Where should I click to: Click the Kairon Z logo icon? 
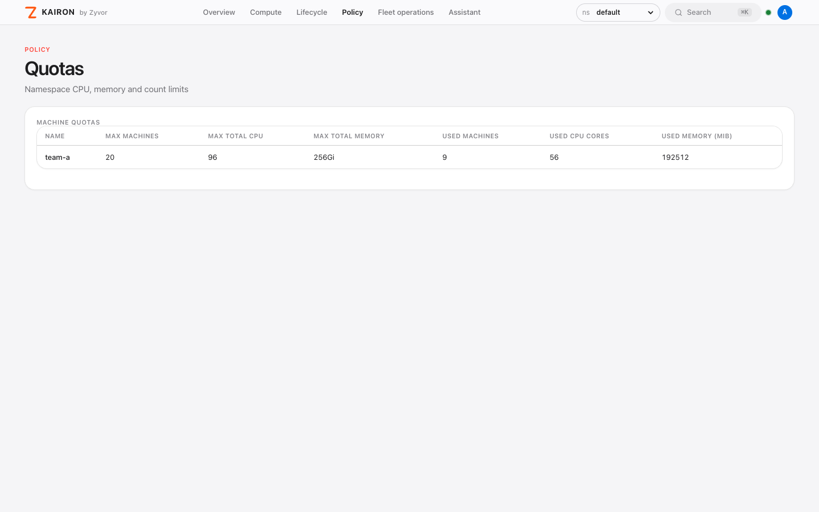pyautogui.click(x=31, y=13)
